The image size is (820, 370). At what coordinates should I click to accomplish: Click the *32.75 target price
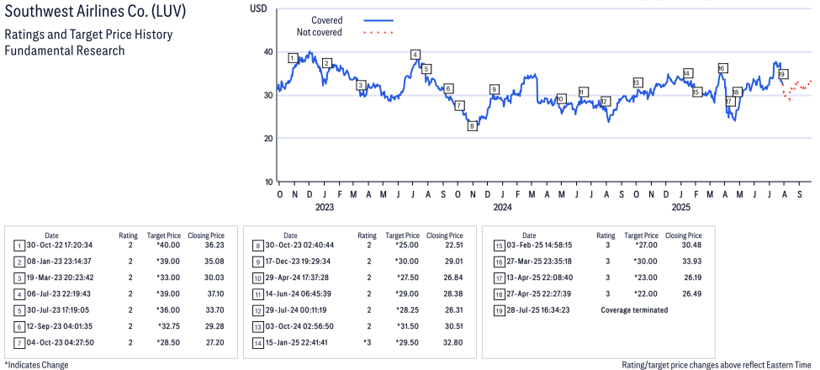click(168, 326)
